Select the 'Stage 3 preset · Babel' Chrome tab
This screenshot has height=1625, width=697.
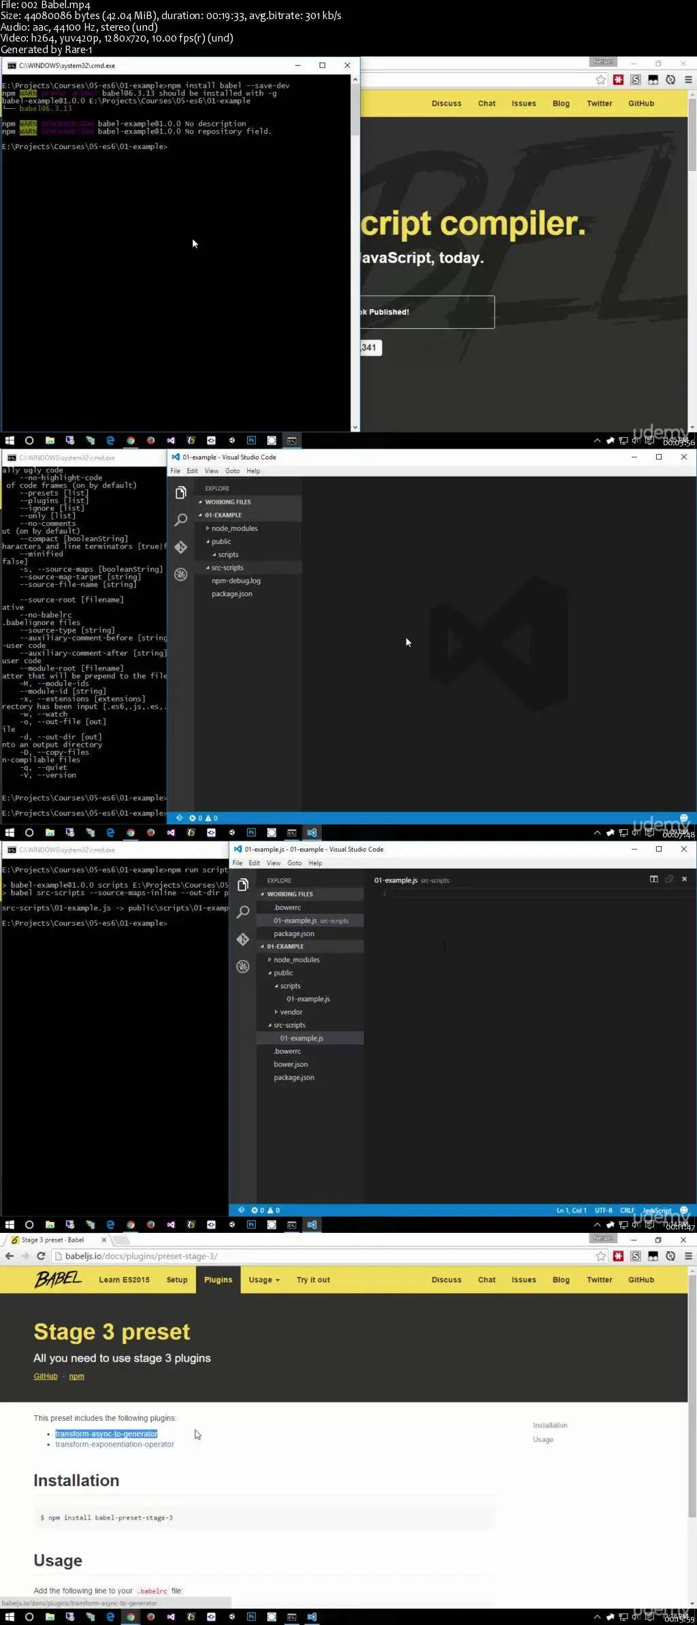(57, 1240)
